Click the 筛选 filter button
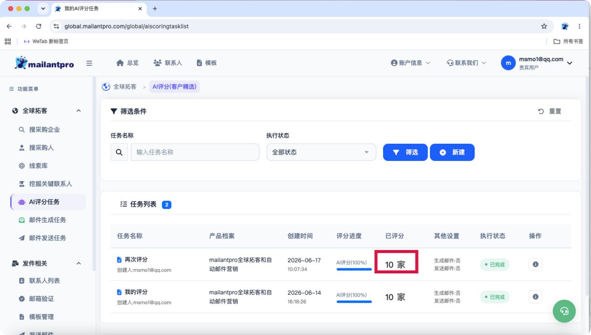 [x=405, y=152]
